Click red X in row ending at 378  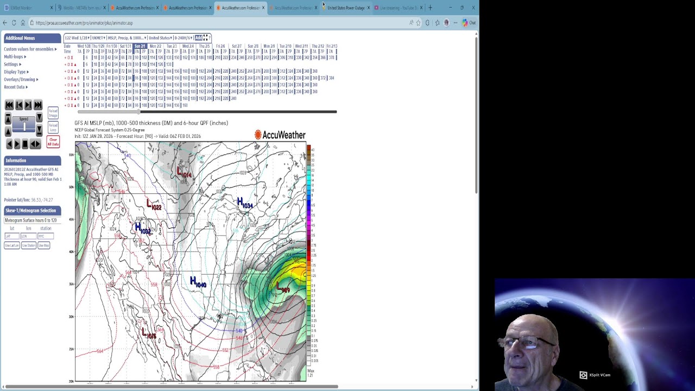[x=72, y=58]
